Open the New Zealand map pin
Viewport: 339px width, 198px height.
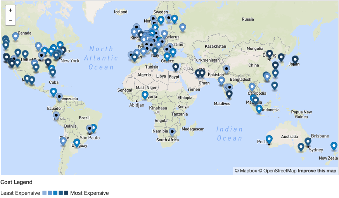pyautogui.click(x=334, y=146)
